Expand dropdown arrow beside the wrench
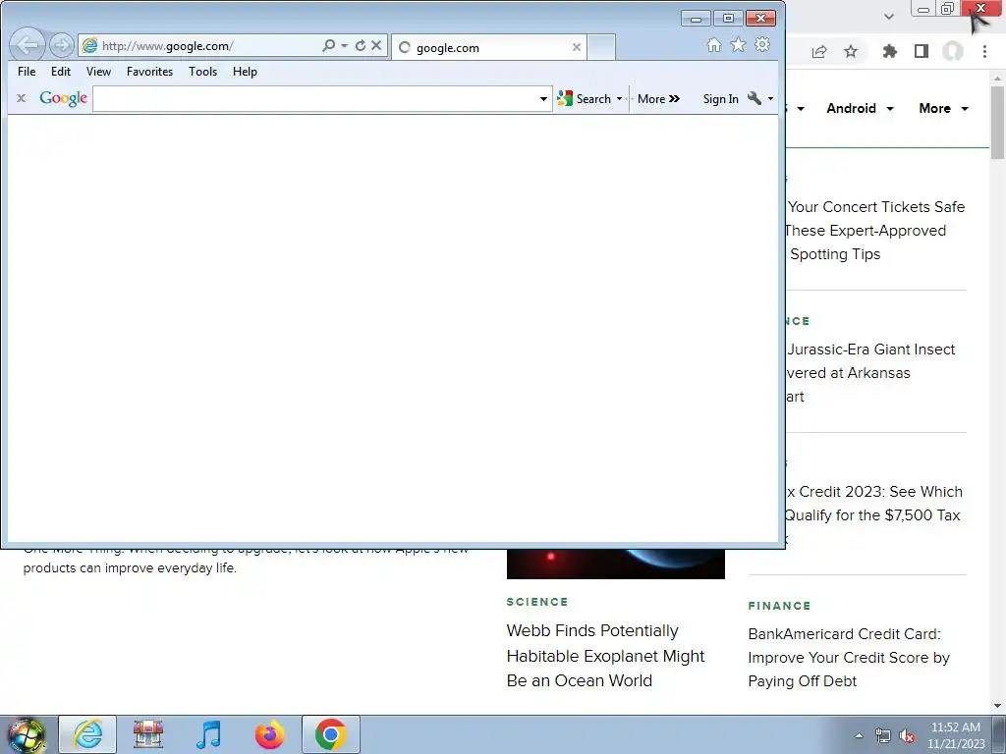Image resolution: width=1006 pixels, height=754 pixels. click(770, 99)
